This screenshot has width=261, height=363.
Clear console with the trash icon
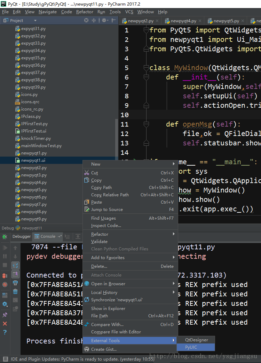pos(15,292)
